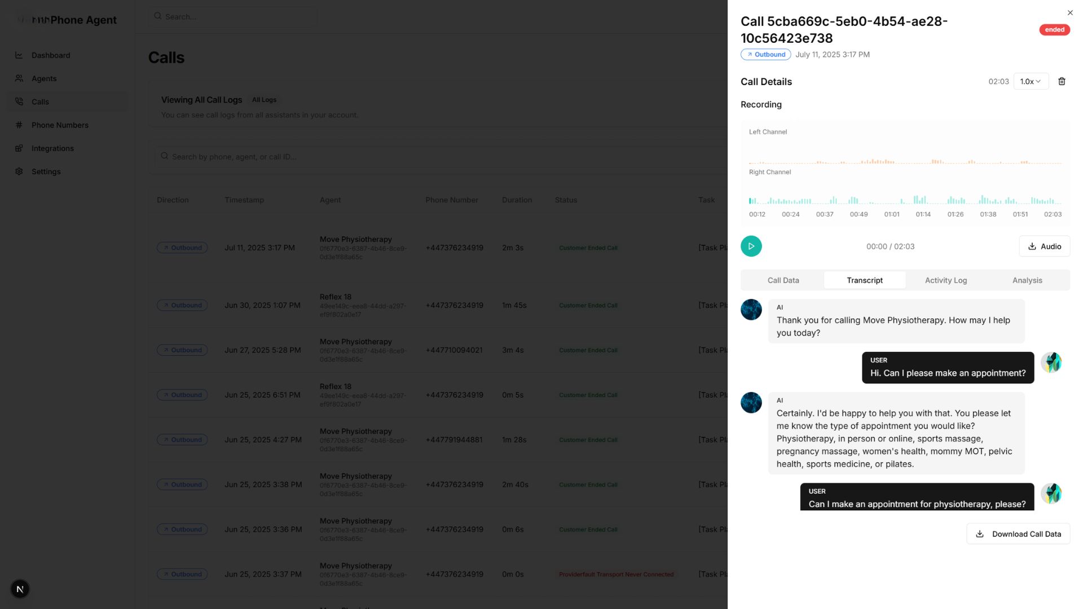Go to Calls in the sidebar
The width and height of the screenshot is (1083, 609).
(68, 102)
